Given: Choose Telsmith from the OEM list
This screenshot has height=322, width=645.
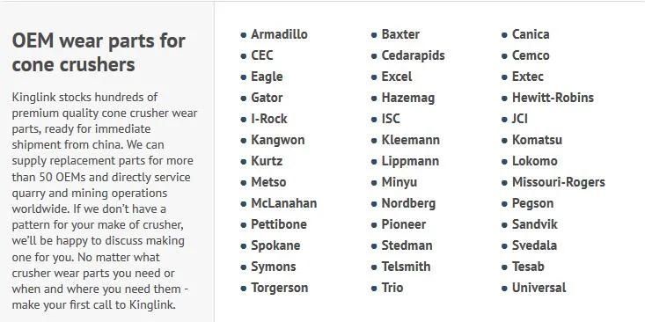Looking at the screenshot, I should pyautogui.click(x=406, y=267).
